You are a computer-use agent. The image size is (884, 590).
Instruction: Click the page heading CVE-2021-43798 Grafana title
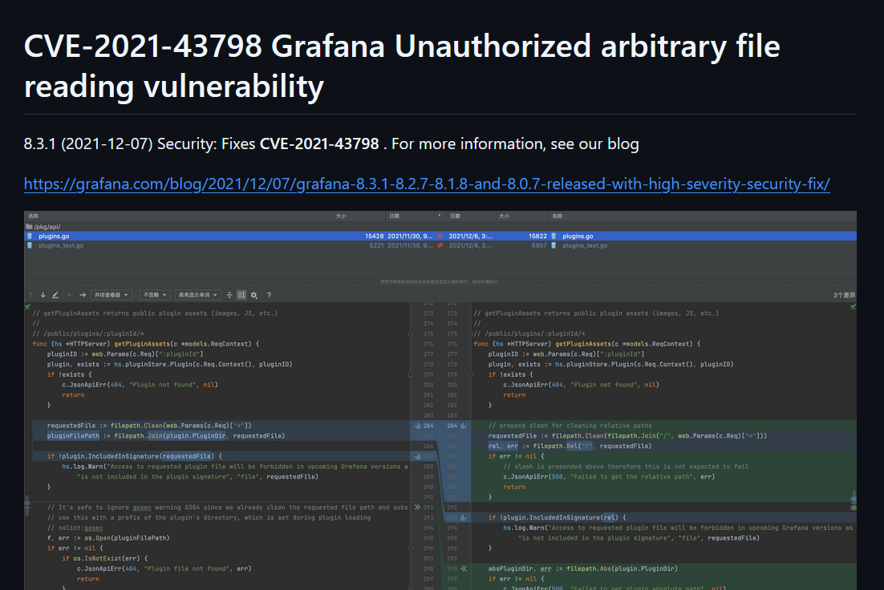click(402, 66)
